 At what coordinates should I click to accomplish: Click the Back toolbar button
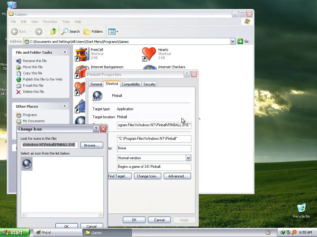19,31
